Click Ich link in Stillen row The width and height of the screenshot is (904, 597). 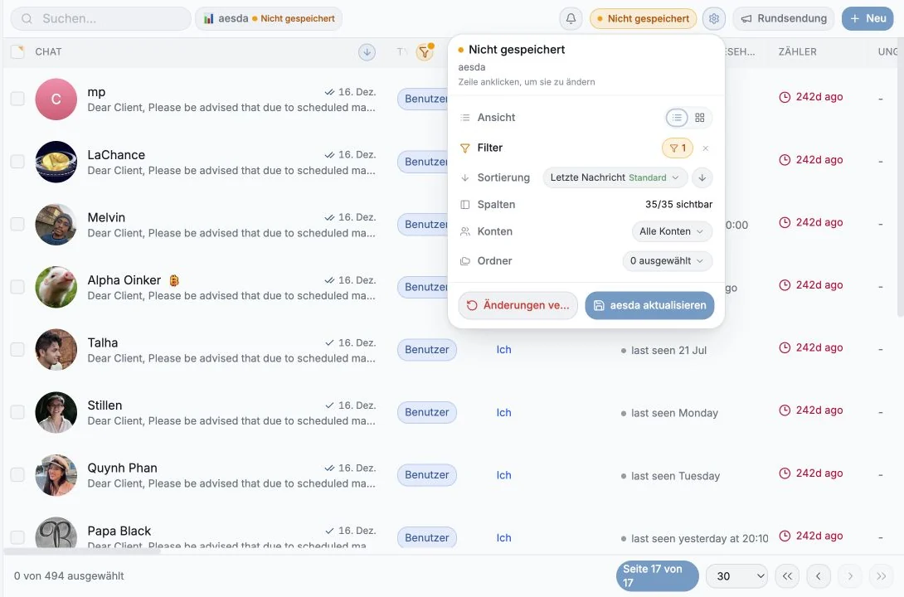504,413
